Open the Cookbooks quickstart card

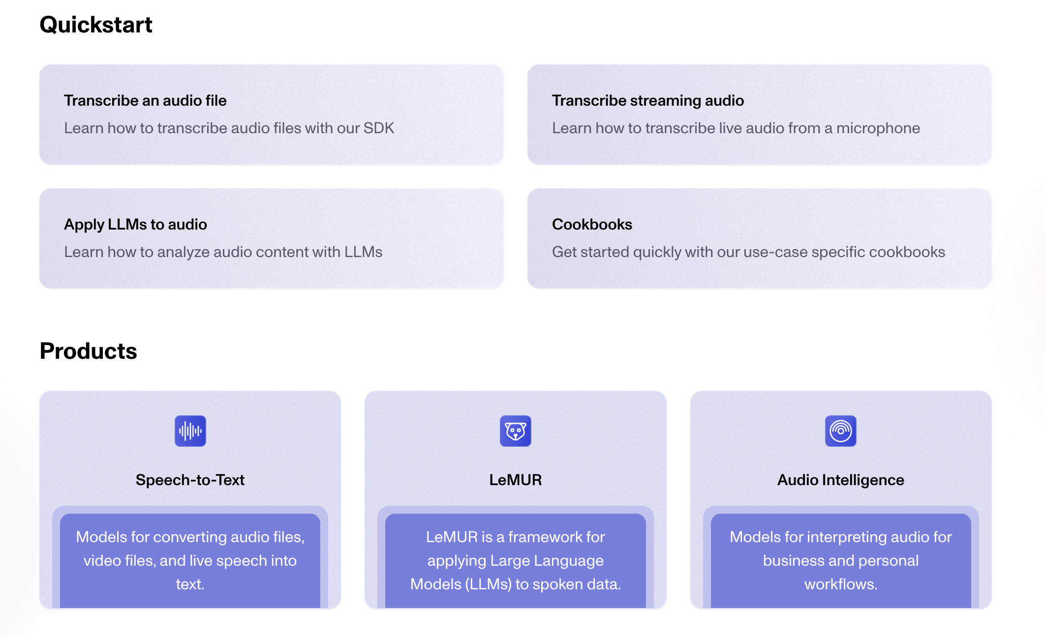click(759, 238)
